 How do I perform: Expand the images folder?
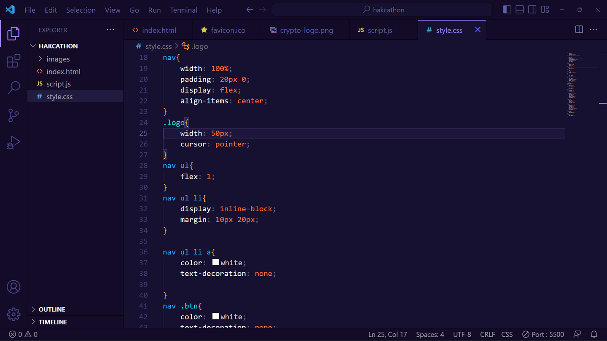click(x=75, y=59)
